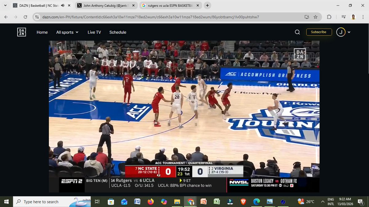
Task: Click the active Chrome taskbar icon
Action: pos(190,201)
